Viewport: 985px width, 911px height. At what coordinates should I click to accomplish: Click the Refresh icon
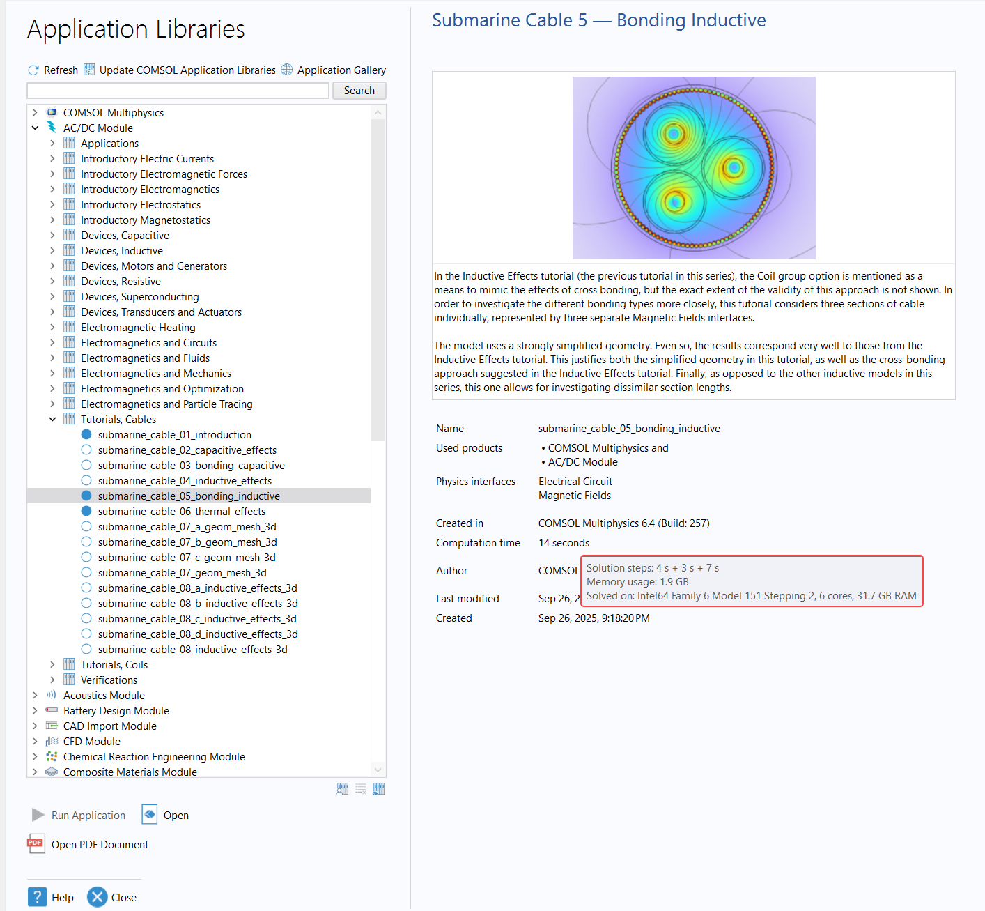click(x=33, y=70)
